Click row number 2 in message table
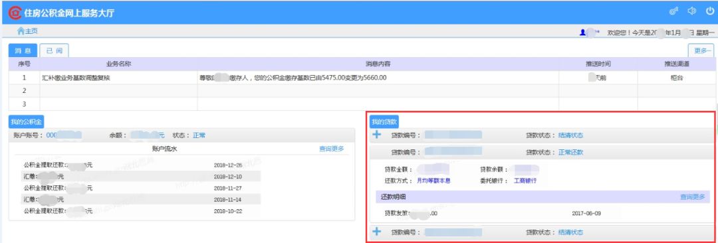This screenshot has width=718, height=243. point(25,91)
